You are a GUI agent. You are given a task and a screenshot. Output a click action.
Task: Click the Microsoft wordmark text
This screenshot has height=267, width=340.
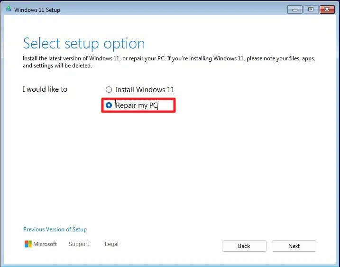45,244
